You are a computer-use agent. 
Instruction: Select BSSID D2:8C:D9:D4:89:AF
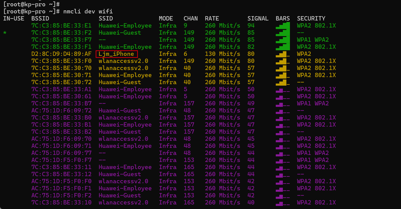pos(61,54)
